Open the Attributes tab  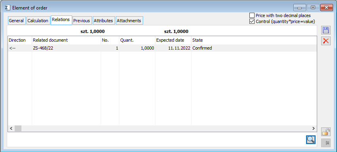pyautogui.click(x=103, y=21)
